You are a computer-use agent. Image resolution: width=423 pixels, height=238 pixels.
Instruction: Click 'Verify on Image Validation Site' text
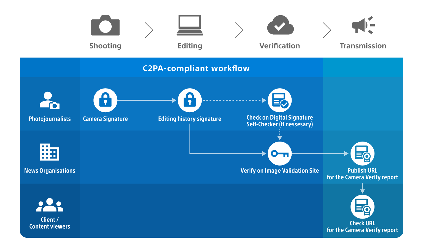coord(280,171)
